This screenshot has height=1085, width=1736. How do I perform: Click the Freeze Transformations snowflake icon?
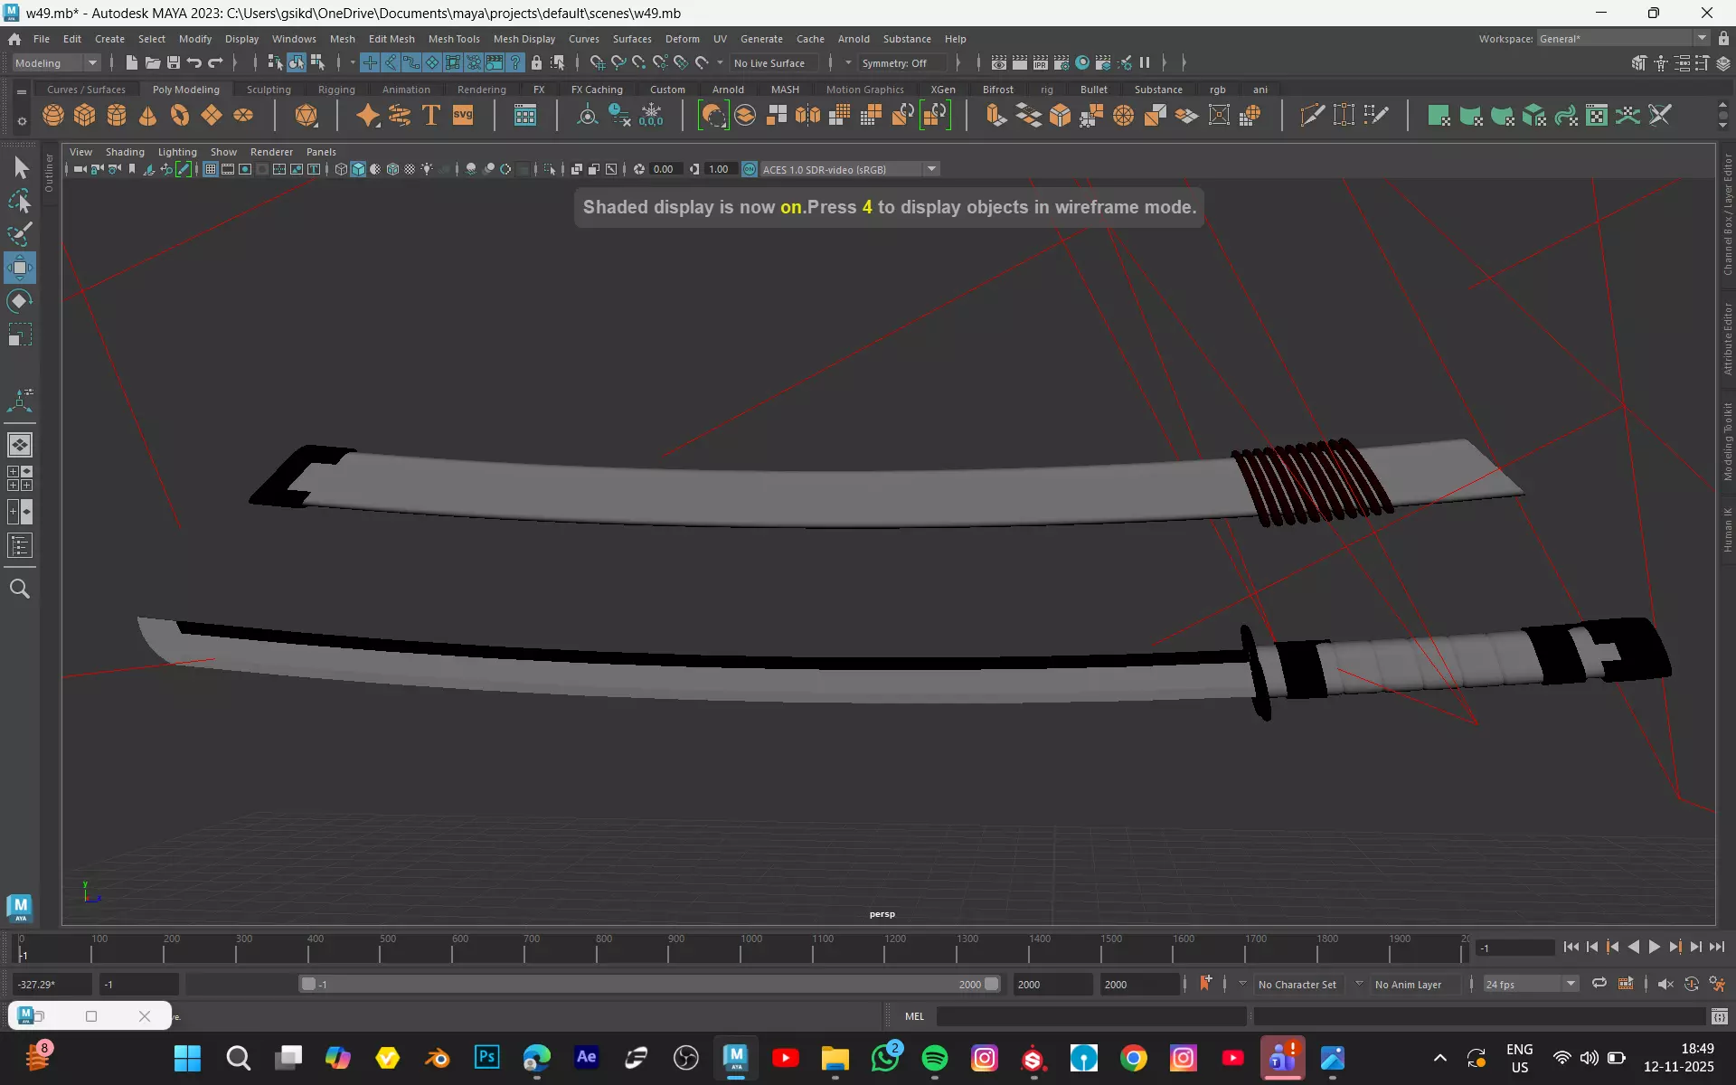point(651,116)
